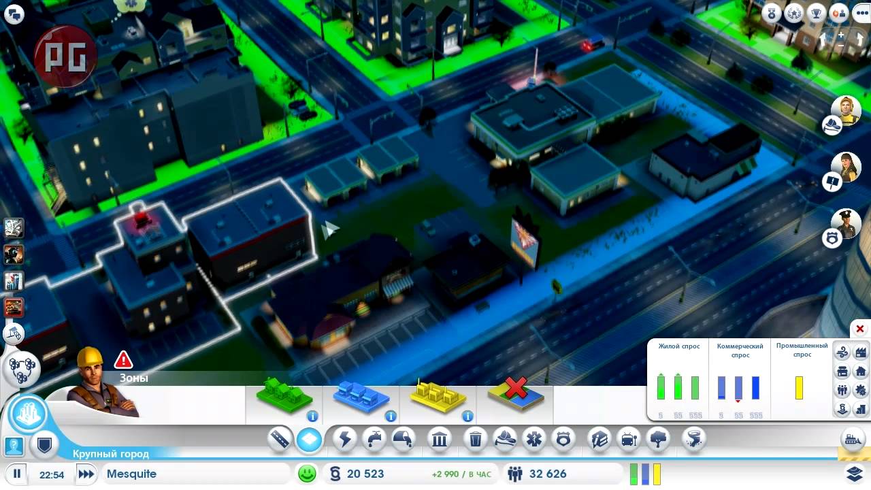This screenshot has height=490, width=871.
Task: Select the factory data map icon
Action: 861,353
